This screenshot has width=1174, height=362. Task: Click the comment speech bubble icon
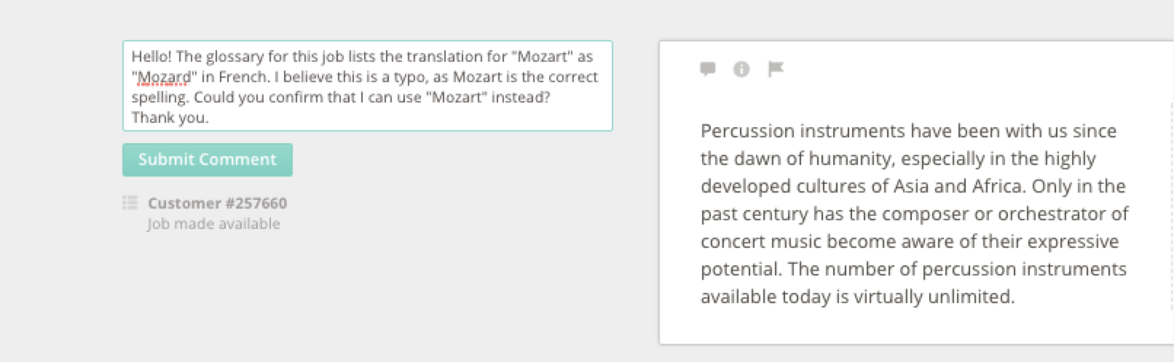[x=707, y=69]
